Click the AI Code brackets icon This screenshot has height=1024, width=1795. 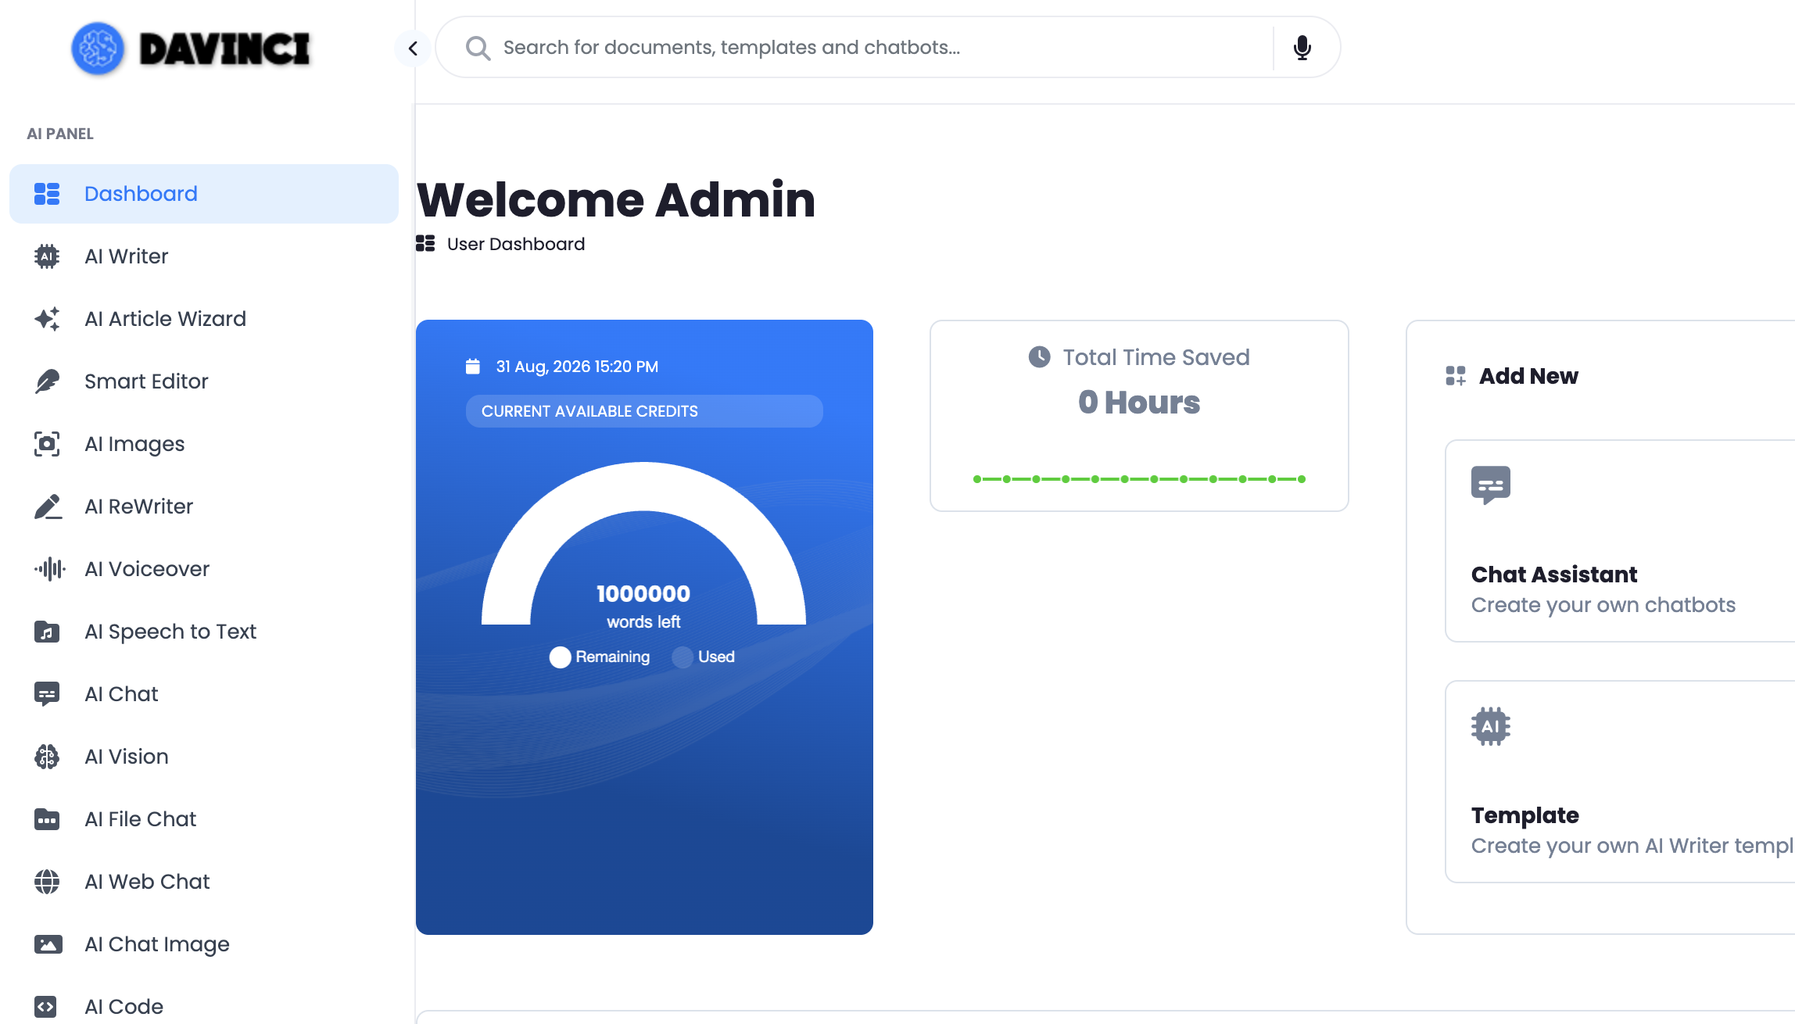pos(46,1007)
